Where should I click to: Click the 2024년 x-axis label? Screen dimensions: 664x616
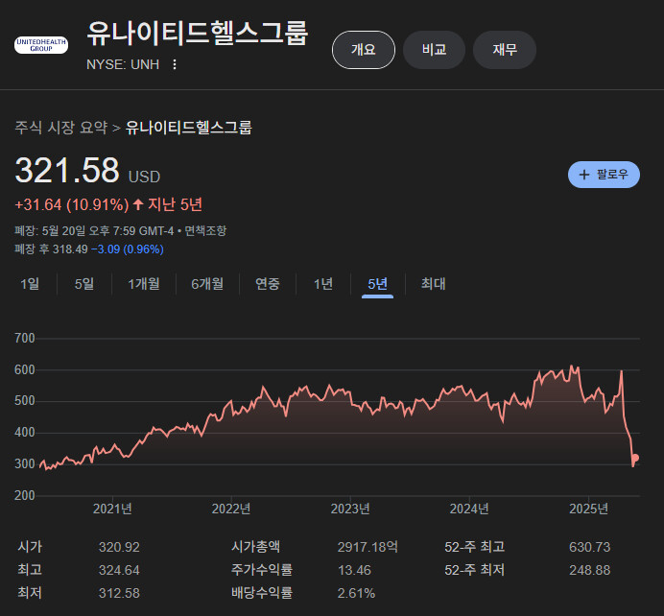click(469, 509)
